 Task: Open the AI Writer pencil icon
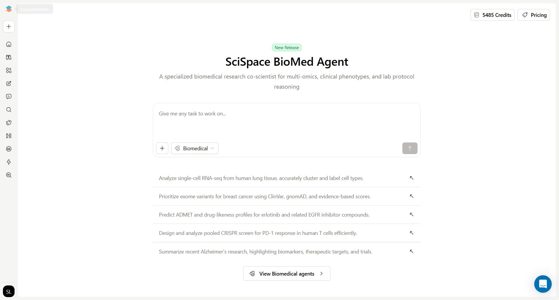[9, 83]
